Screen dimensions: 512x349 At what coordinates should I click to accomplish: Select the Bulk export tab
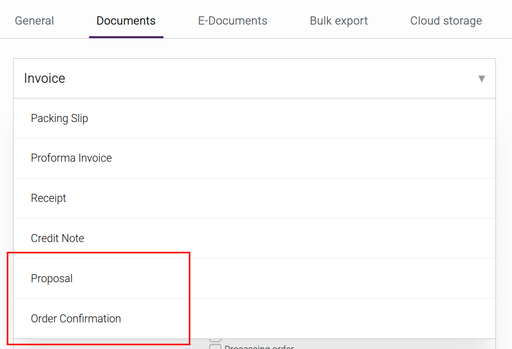pos(338,21)
